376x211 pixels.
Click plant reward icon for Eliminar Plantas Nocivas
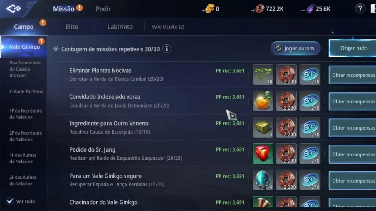[263, 75]
